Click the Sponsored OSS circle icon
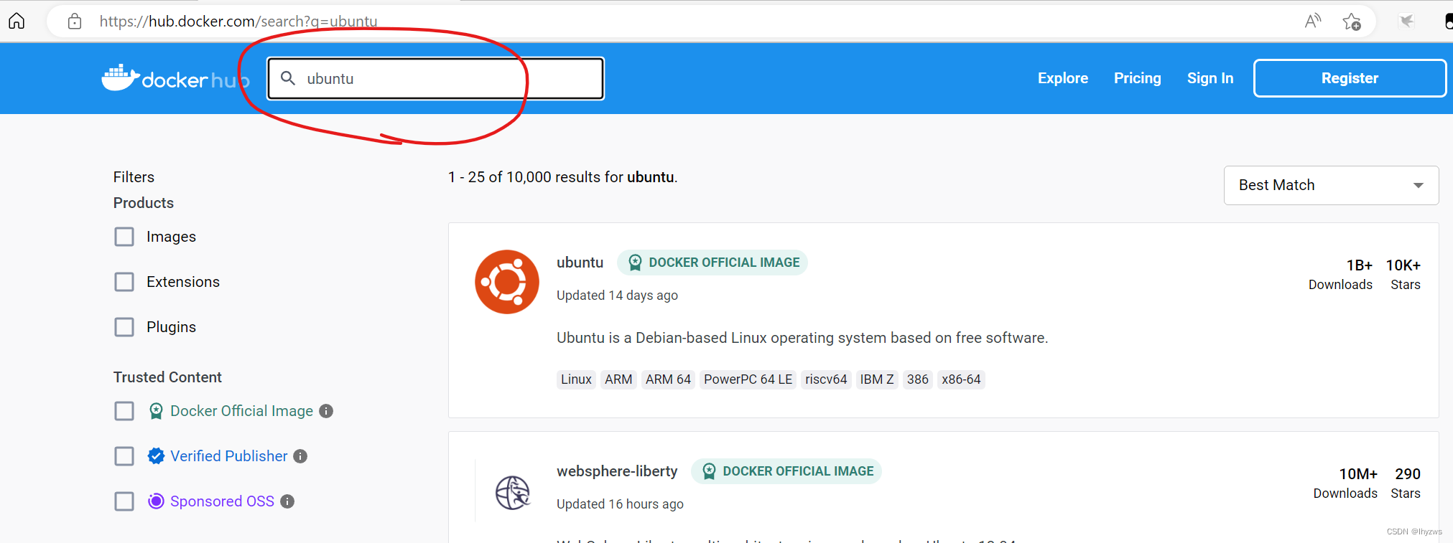The image size is (1453, 543). pos(156,501)
